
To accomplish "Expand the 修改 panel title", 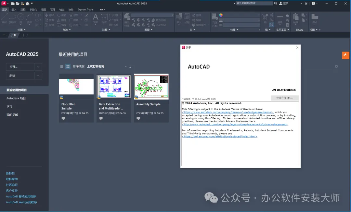I will coord(67,30).
